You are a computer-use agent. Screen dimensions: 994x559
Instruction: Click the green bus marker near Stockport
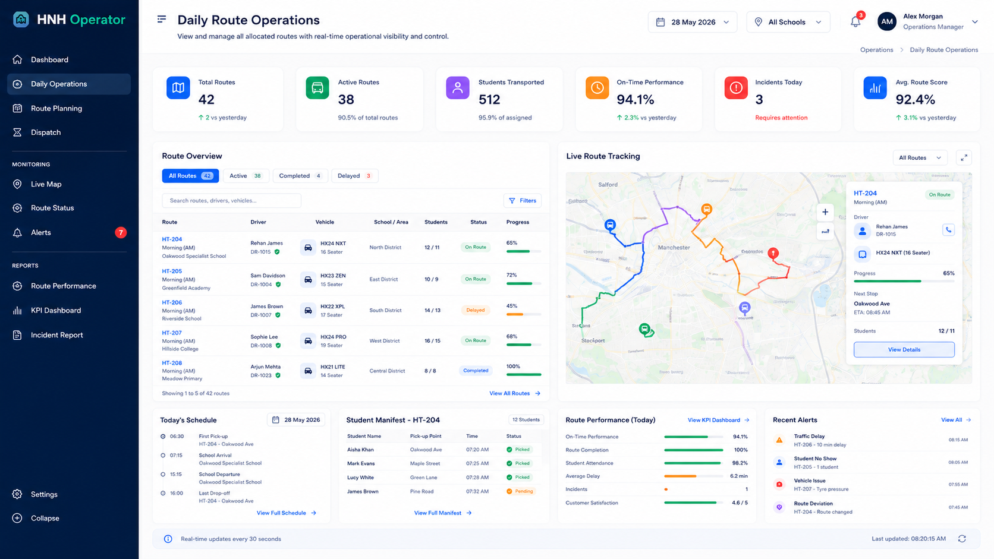tap(644, 329)
